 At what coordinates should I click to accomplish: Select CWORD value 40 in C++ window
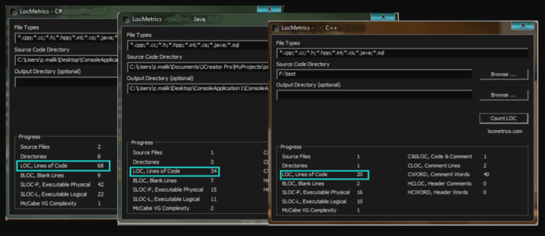(486, 175)
